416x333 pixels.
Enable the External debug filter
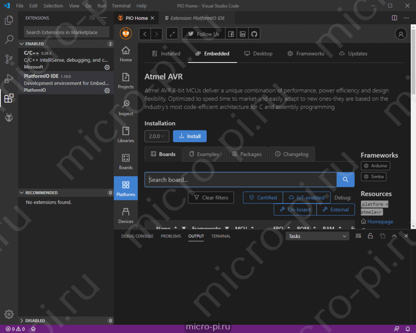coord(336,210)
